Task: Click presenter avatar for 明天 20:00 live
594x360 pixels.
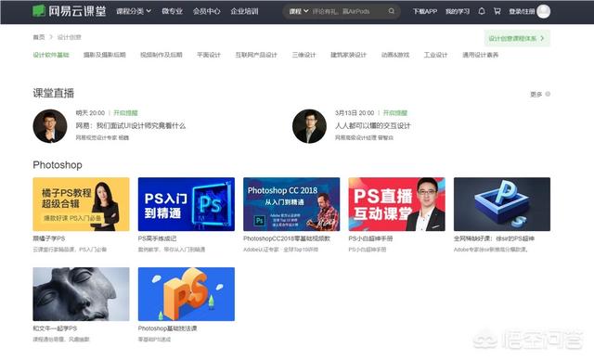Action: click(x=50, y=126)
